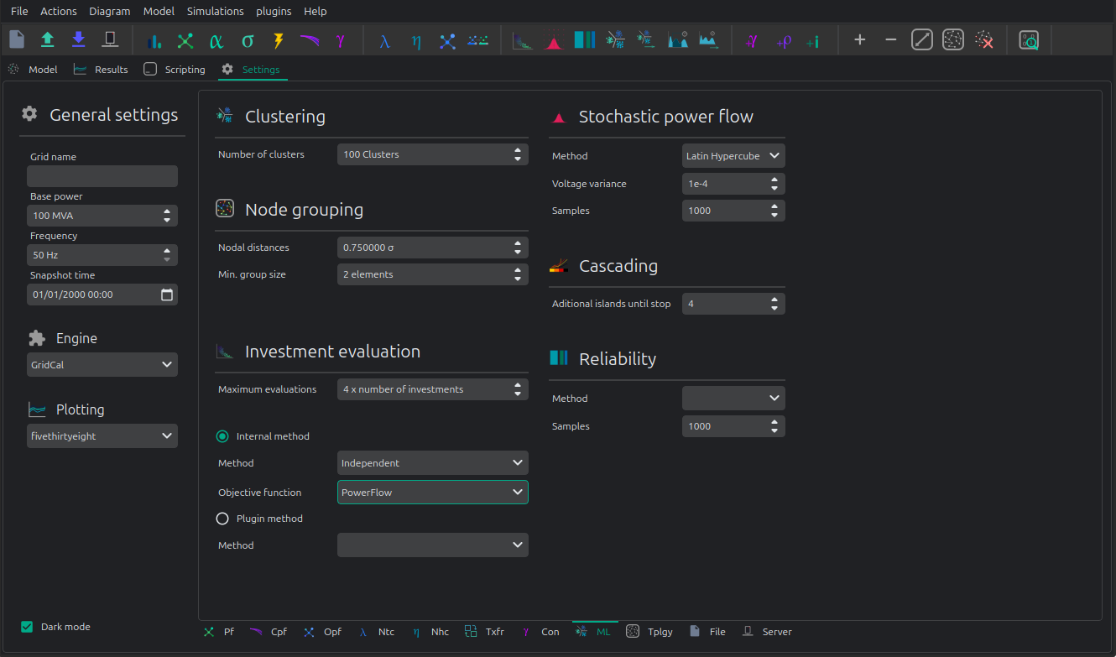
Task: Click the new file icon in toolbar
Action: click(18, 39)
